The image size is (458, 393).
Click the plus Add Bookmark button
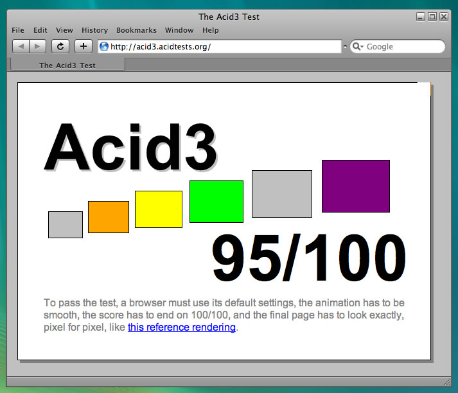[x=84, y=46]
